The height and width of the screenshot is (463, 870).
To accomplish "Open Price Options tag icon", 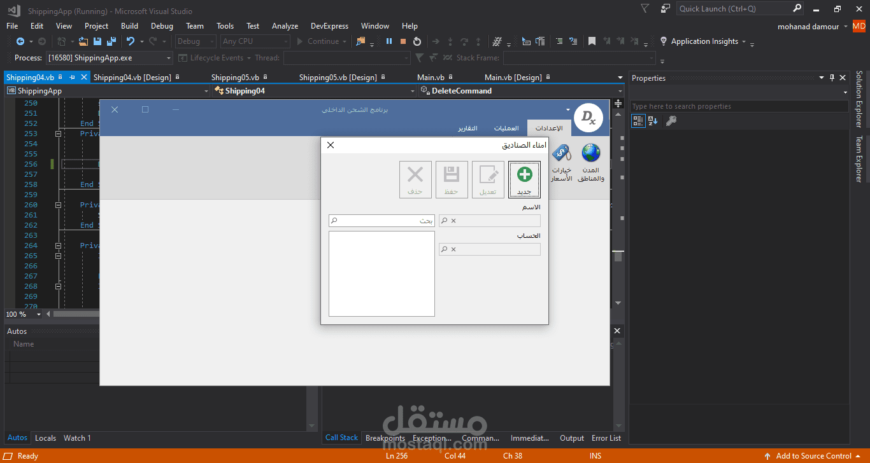I will pyautogui.click(x=561, y=162).
